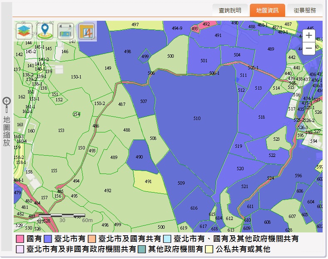Click the blue 臺北市有 legend swatch
Image resolution: width=328 pixels, height=259 pixels.
(x=48, y=239)
